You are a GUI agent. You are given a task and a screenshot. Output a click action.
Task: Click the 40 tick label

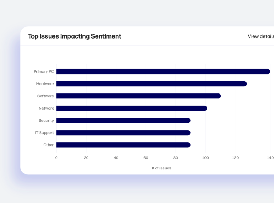click(x=116, y=158)
